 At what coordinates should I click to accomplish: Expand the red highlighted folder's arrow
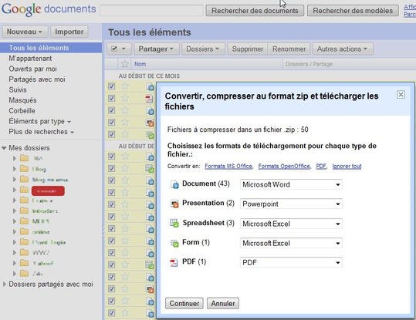(x=15, y=190)
